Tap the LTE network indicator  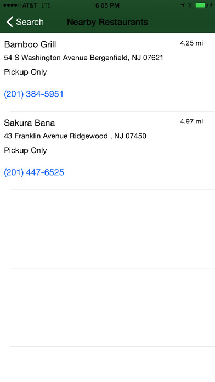point(46,5)
